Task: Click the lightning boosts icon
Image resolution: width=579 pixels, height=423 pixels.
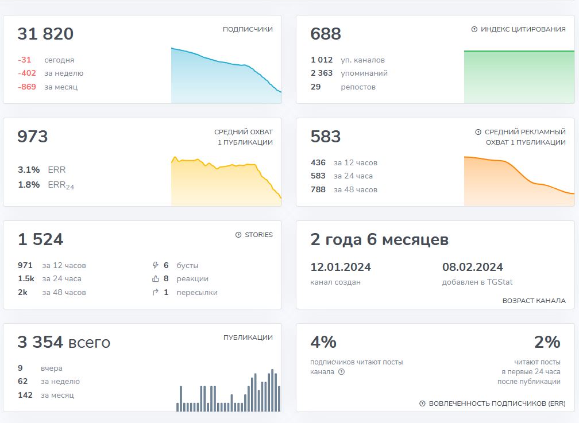Action: [156, 265]
